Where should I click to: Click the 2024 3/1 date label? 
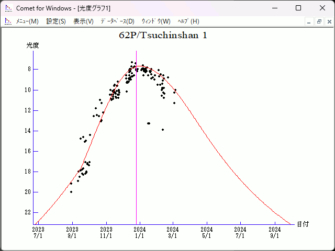[173, 233]
